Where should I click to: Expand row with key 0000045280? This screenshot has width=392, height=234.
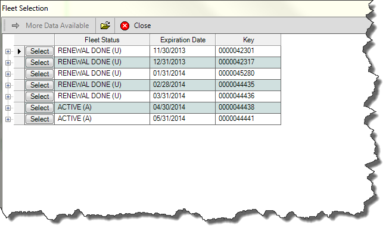click(8, 74)
